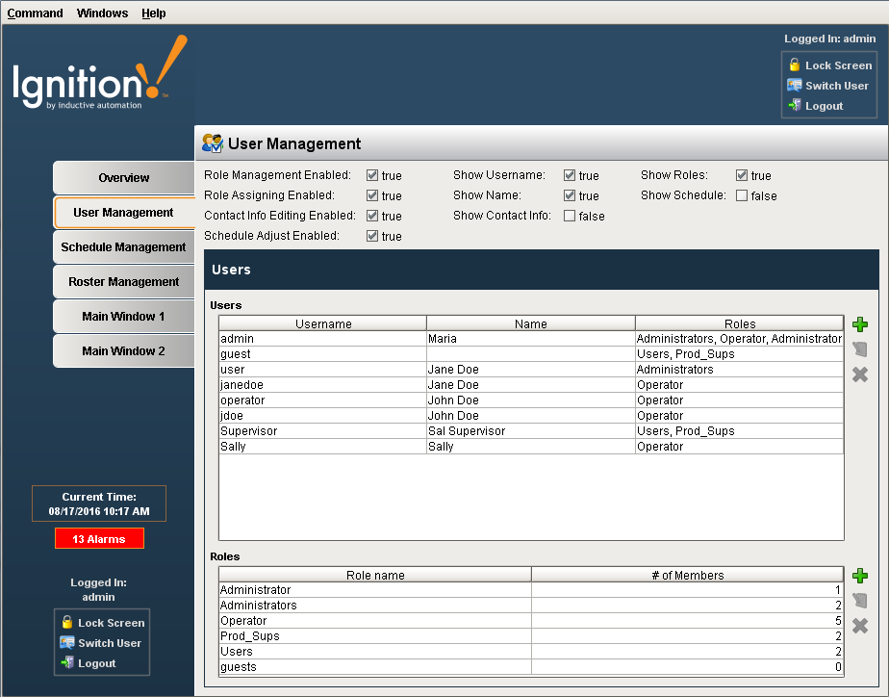Viewport: 889px width, 697px height.
Task: Enable the Show Schedule checkbox
Action: 742,195
